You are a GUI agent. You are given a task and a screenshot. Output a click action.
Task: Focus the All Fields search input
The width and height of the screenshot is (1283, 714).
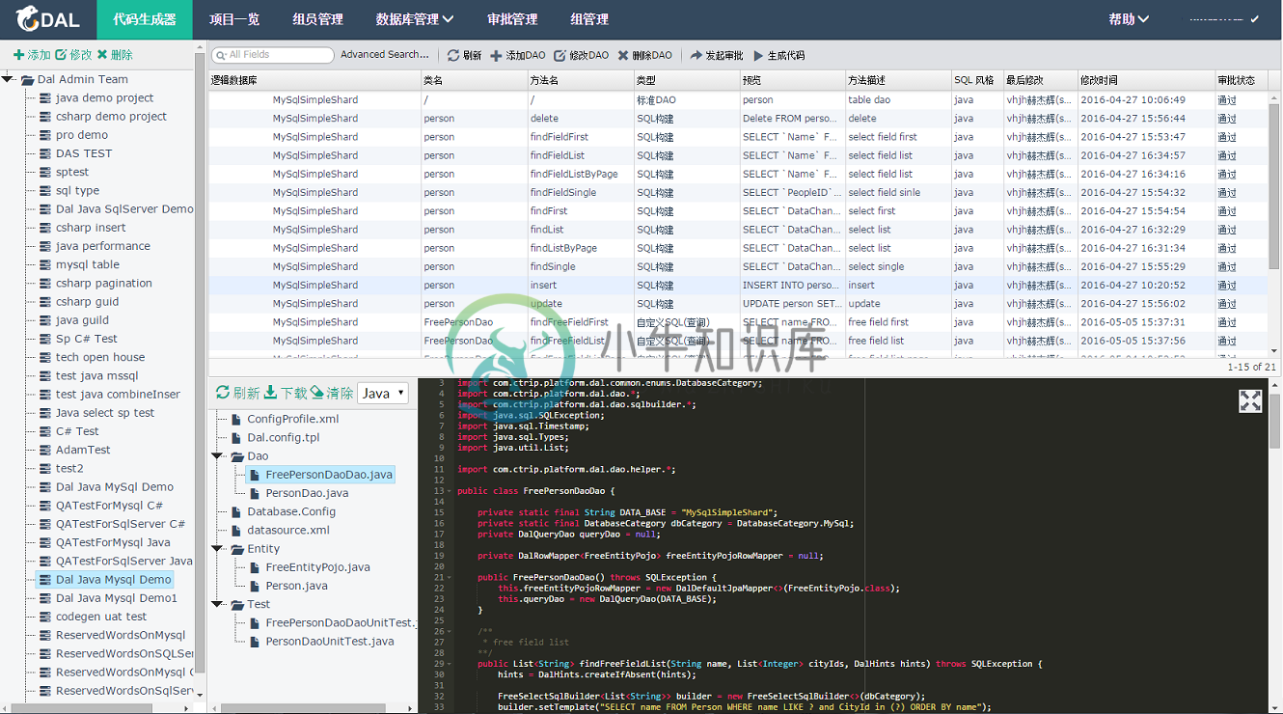(273, 55)
